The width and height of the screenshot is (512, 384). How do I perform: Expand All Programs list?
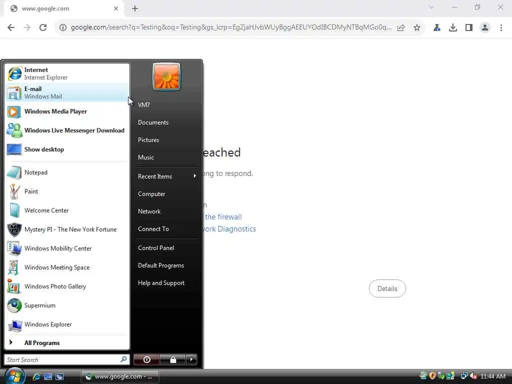(x=67, y=342)
